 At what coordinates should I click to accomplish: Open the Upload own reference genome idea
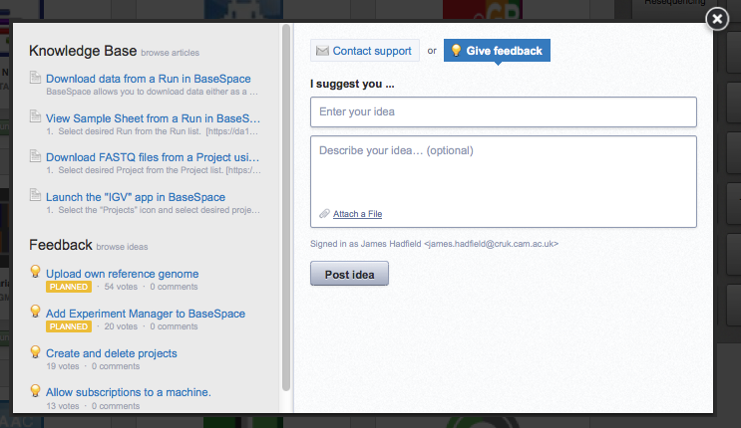122,273
